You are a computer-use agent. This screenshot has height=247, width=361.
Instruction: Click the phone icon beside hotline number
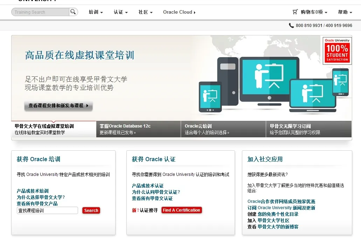click(x=291, y=26)
